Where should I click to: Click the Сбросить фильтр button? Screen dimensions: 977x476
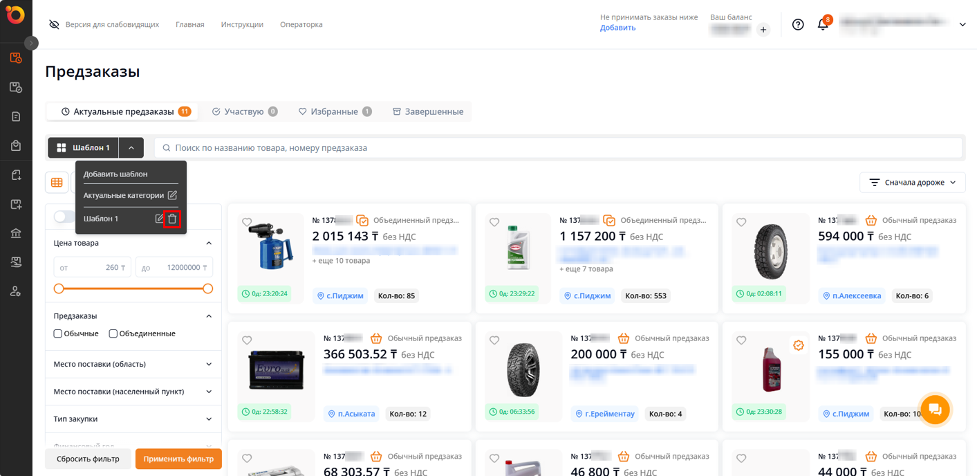[x=88, y=459]
